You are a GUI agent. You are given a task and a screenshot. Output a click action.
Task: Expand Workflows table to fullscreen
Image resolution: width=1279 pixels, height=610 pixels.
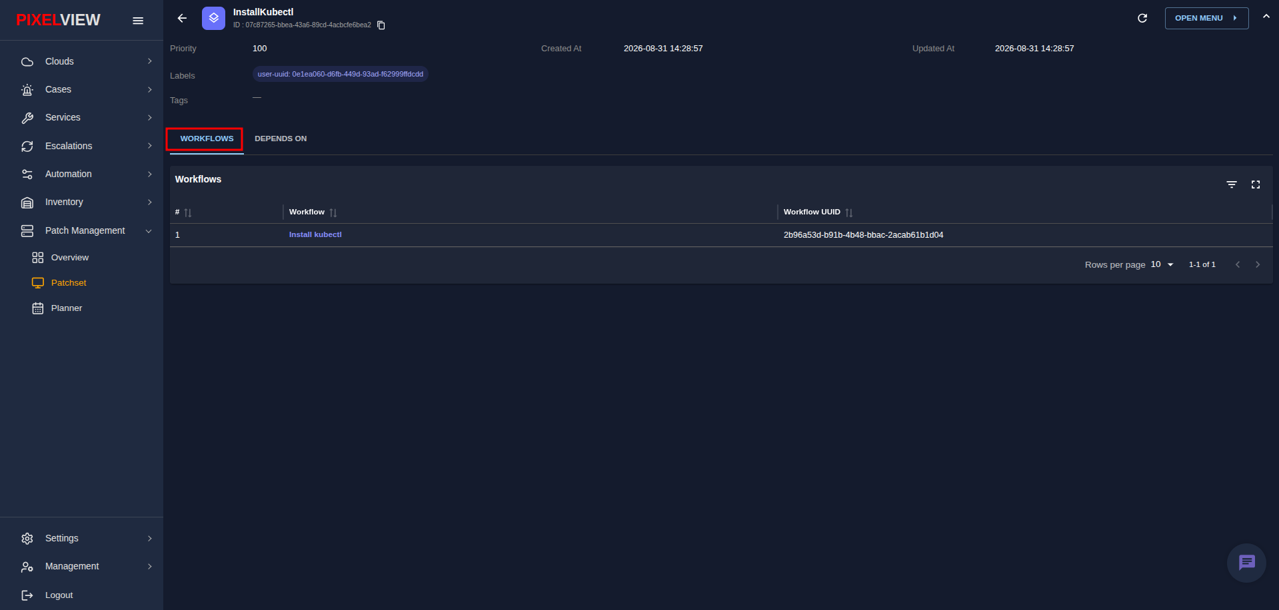coord(1256,184)
